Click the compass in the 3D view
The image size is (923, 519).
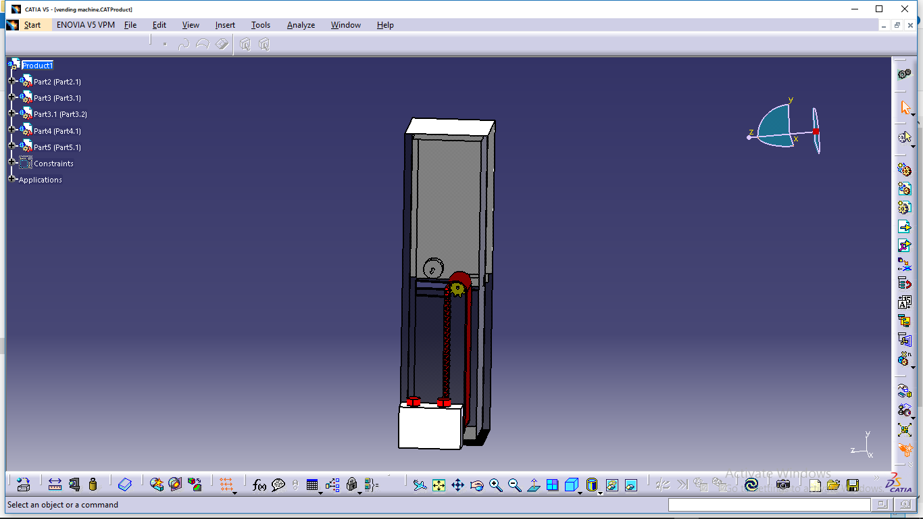(785, 127)
